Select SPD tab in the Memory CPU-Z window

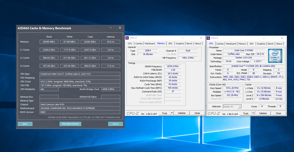coord(170,43)
